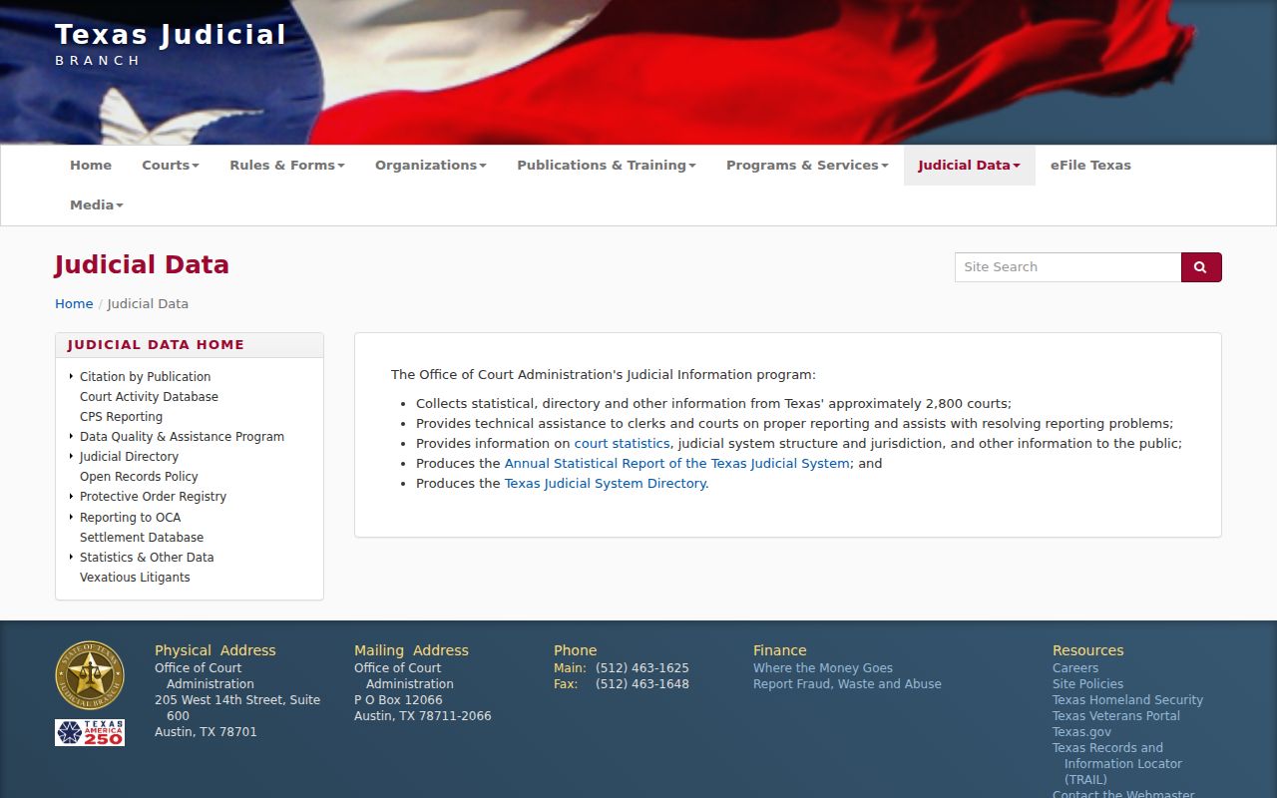Image resolution: width=1277 pixels, height=798 pixels.
Task: Open Texas Judicial System Directory link
Action: click(606, 483)
